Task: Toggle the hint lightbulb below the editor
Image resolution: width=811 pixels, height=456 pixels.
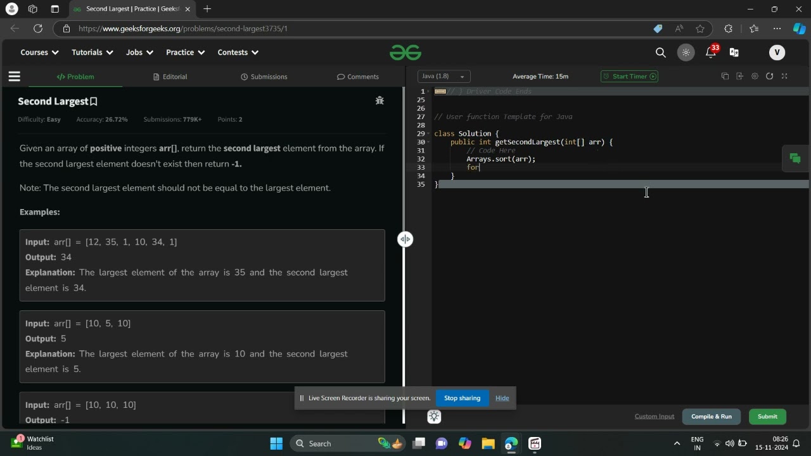Action: [434, 416]
